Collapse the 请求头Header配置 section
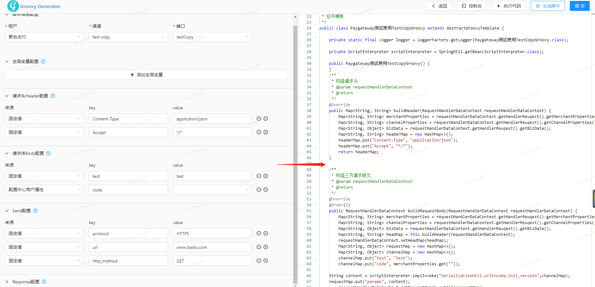Viewport: 595px width, 287px height. click(x=7, y=96)
